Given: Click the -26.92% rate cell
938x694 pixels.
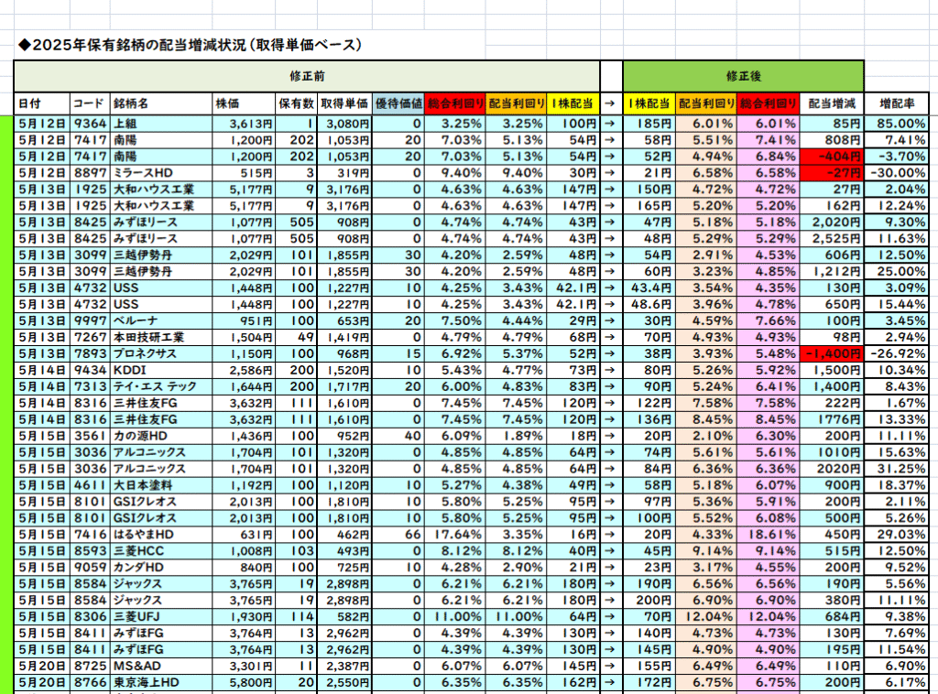Looking at the screenshot, I should [x=897, y=354].
